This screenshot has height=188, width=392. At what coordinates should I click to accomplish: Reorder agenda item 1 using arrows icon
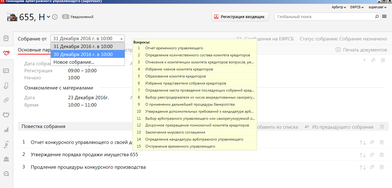point(362,142)
